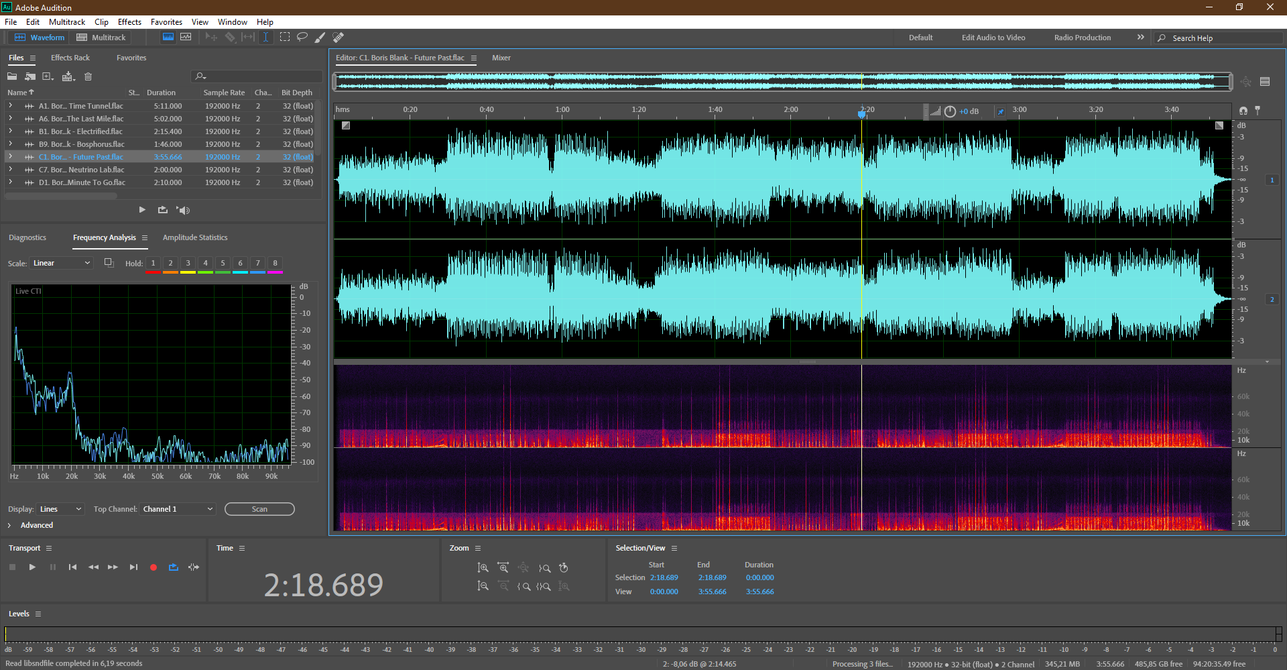Click Zoom In at In Point
Image resolution: width=1287 pixels, height=670 pixels.
click(524, 586)
